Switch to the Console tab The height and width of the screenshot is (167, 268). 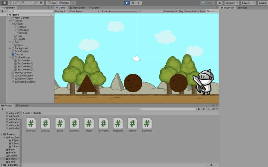coord(22,106)
